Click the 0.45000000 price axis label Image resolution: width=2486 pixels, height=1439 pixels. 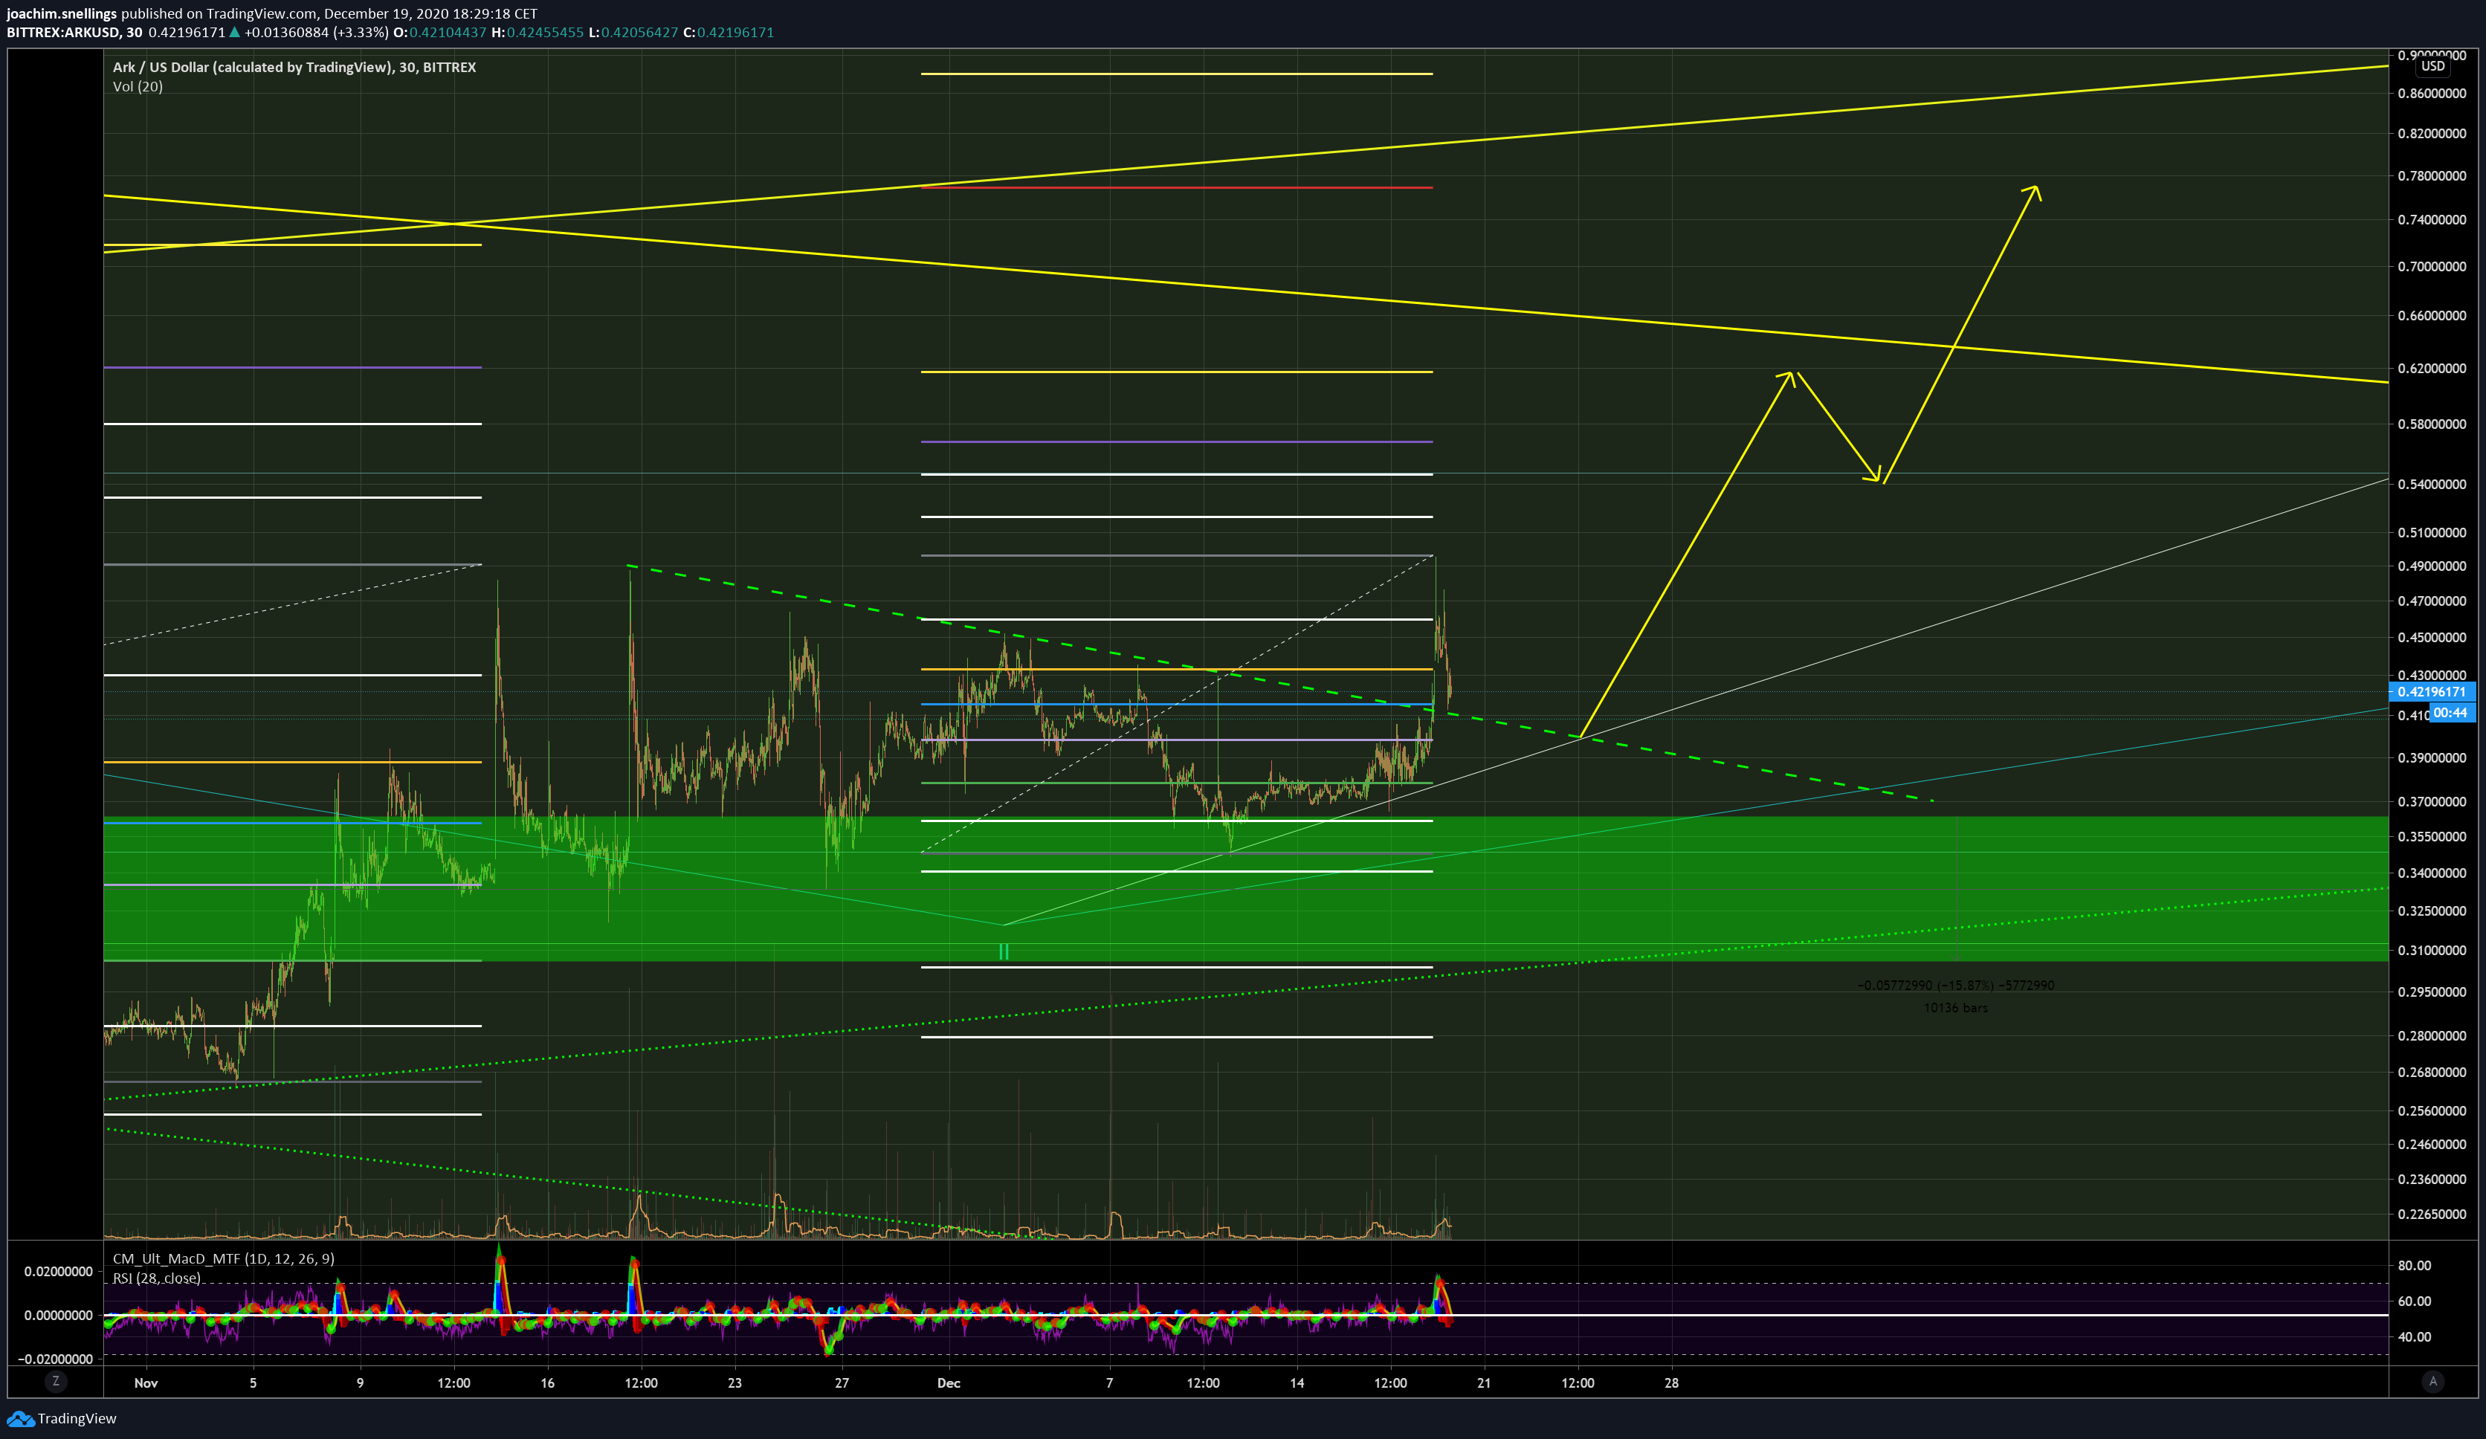pos(2432,637)
